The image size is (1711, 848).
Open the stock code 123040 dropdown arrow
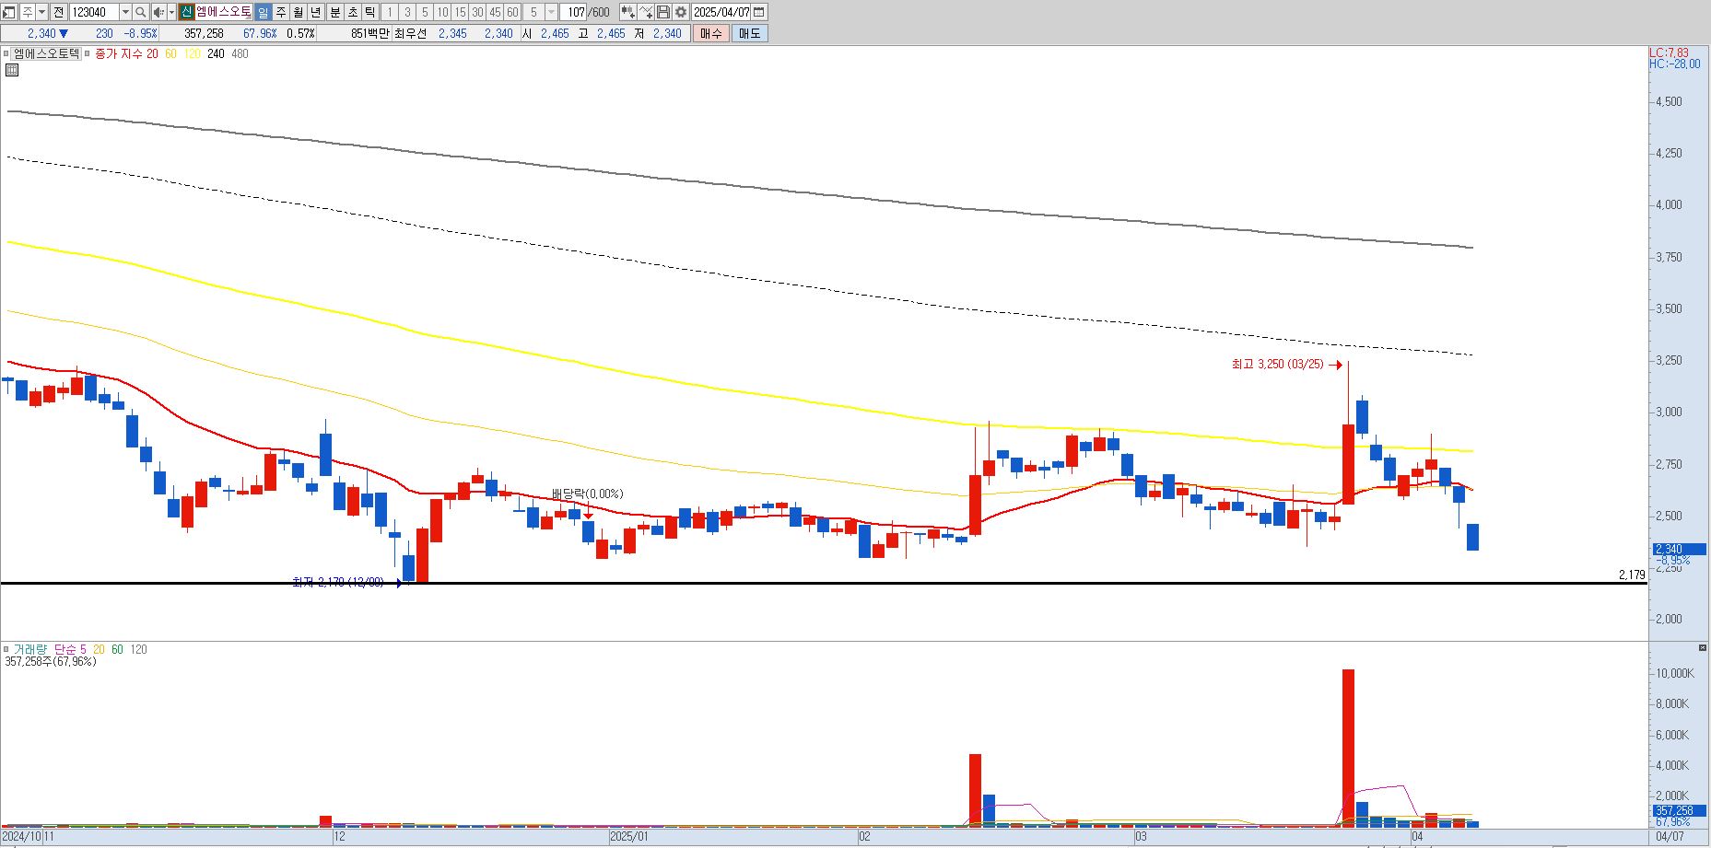pyautogui.click(x=125, y=12)
